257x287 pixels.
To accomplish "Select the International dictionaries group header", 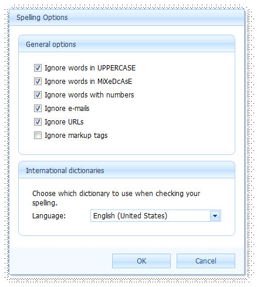I will coord(127,170).
